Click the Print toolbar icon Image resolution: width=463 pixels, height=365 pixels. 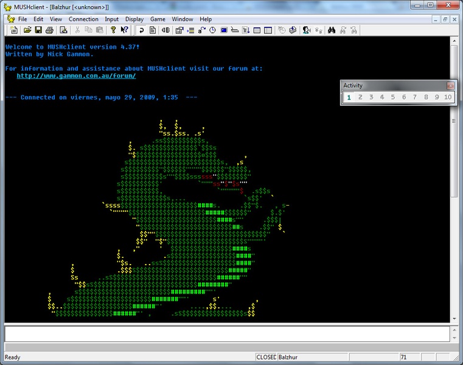49,30
